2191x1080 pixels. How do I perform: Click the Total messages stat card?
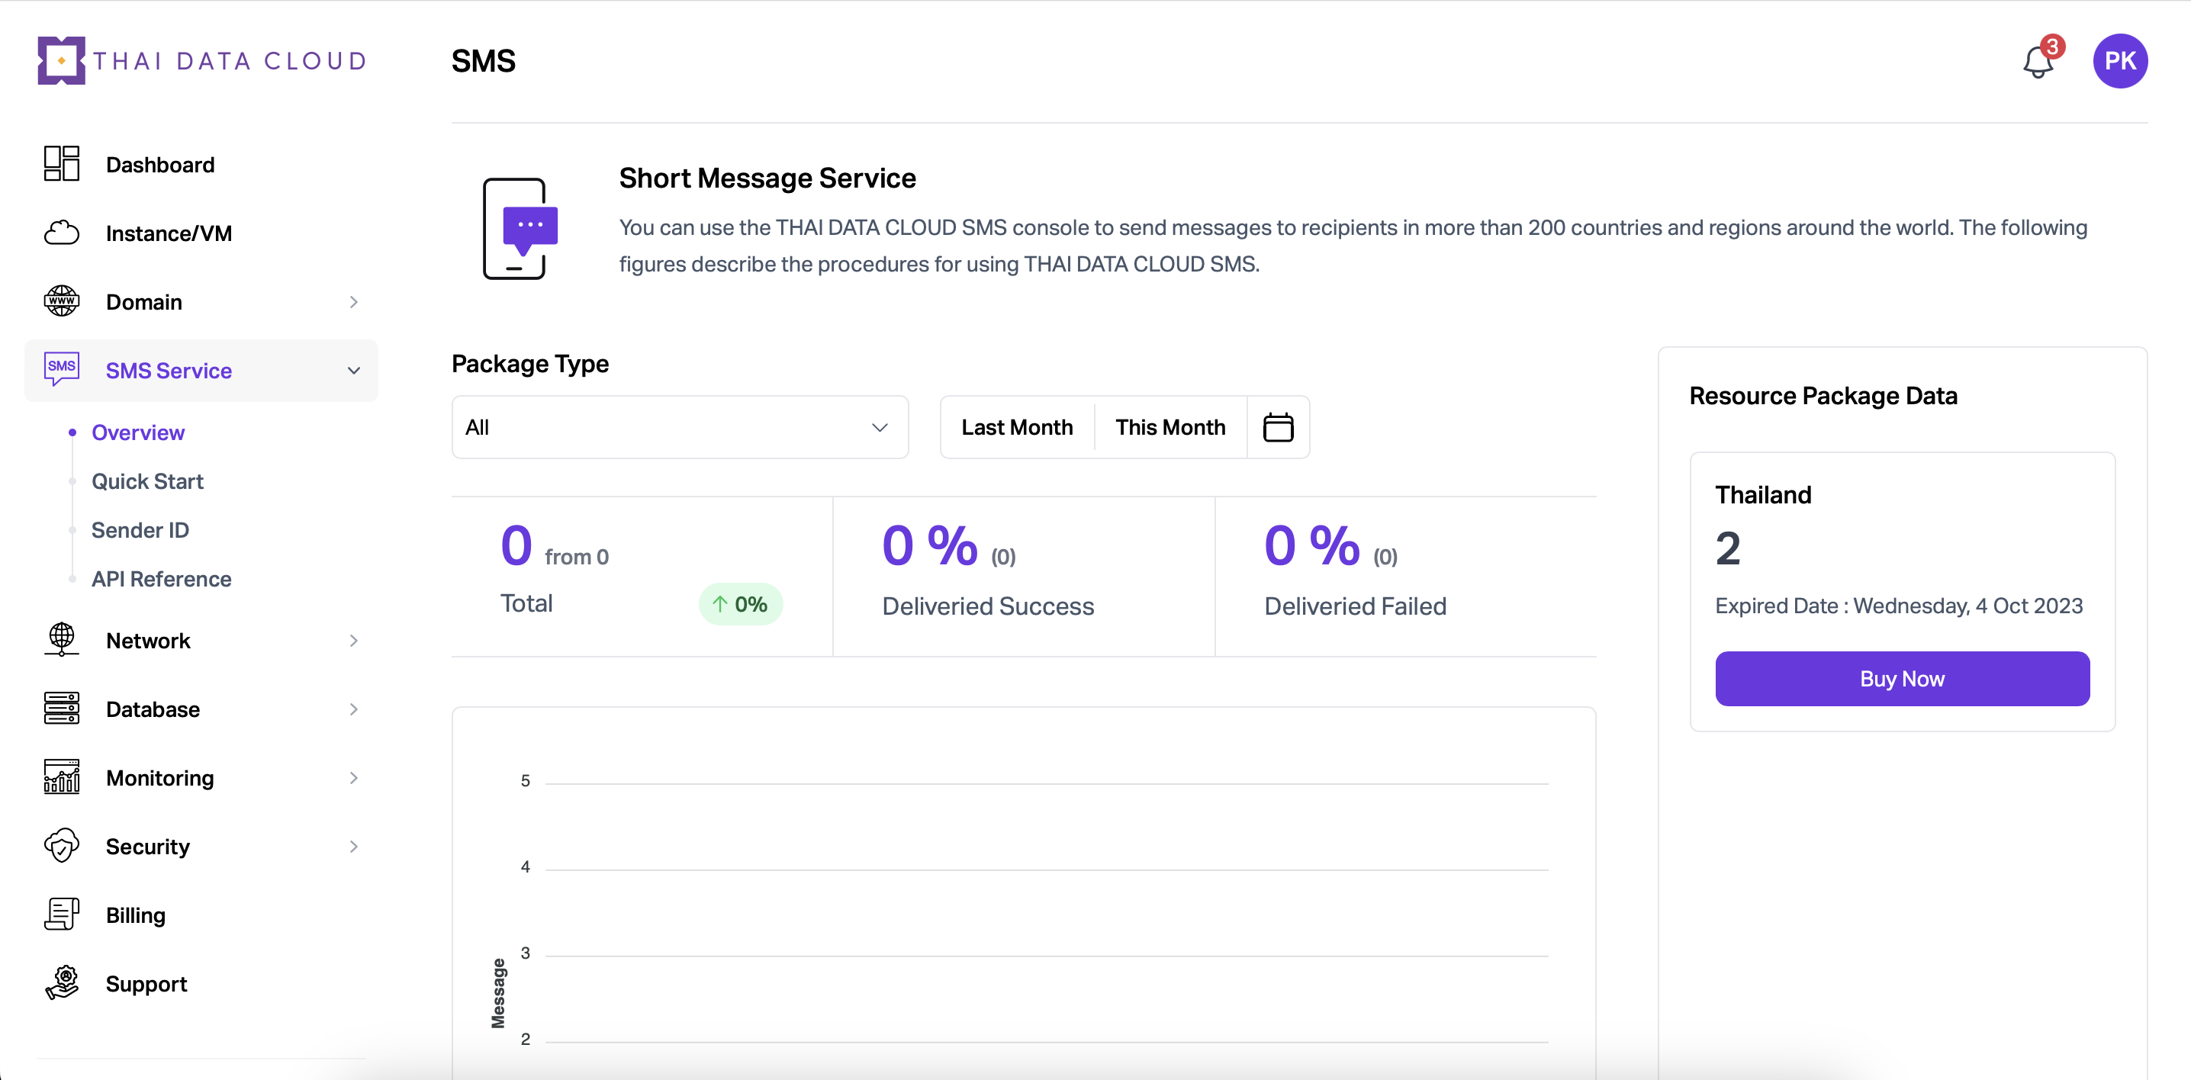tap(642, 576)
